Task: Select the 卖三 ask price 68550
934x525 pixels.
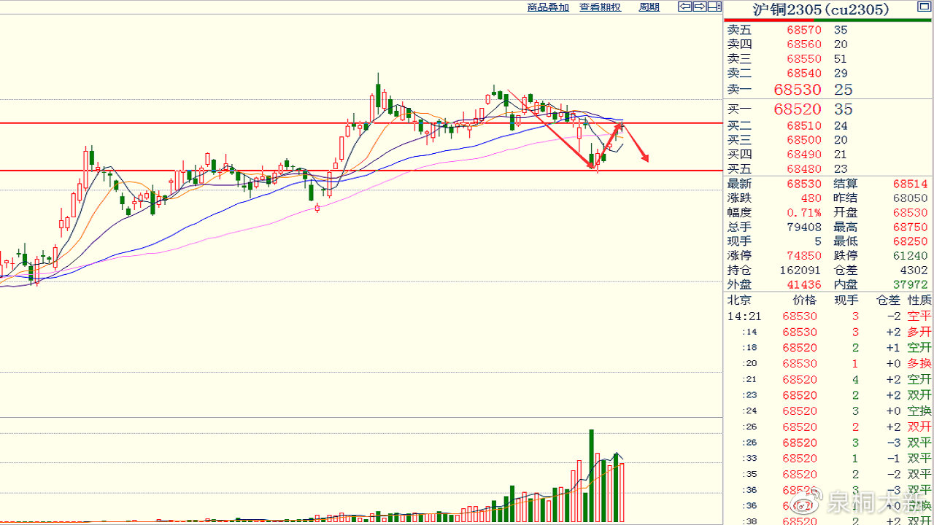Action: pos(804,59)
